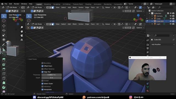Open the Object Data properties tab (green triangle)
The width and height of the screenshot is (176, 99).
click(x=148, y=87)
